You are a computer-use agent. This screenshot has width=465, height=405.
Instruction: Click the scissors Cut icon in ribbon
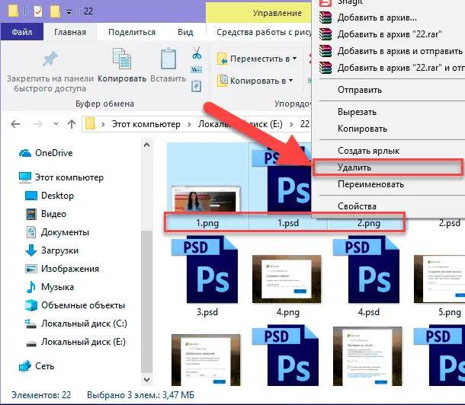[197, 53]
